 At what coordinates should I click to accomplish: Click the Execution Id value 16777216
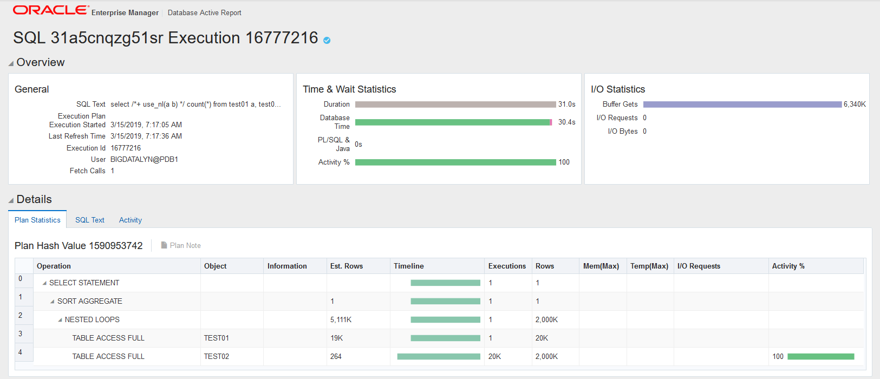126,148
